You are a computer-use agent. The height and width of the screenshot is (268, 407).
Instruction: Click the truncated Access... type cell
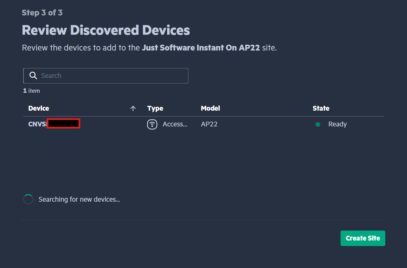175,124
